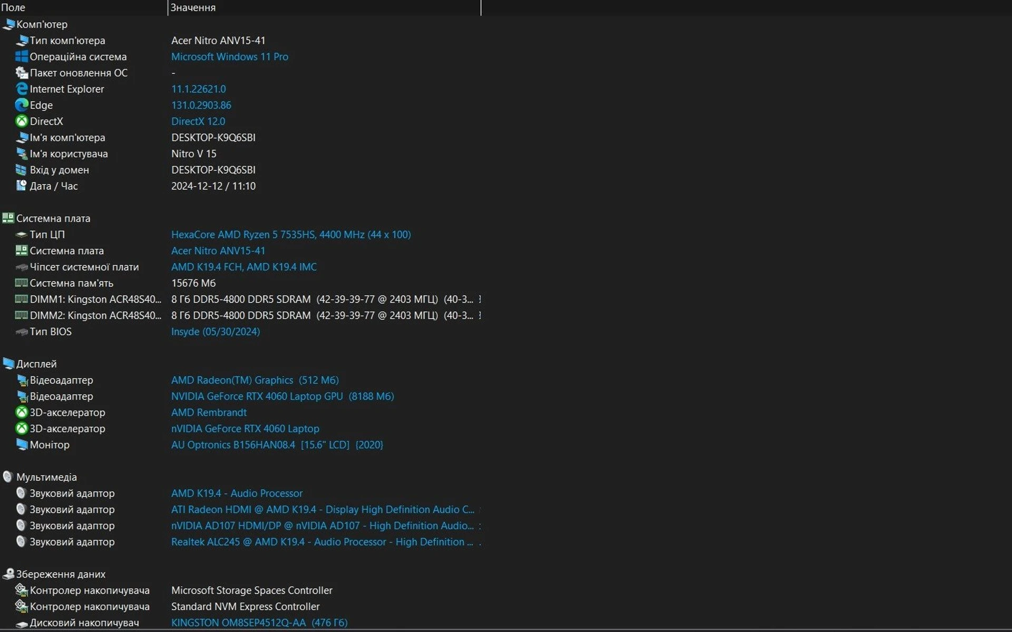The image size is (1012, 632).
Task: Click the Standard NVM Express Controller value
Action: 246,607
